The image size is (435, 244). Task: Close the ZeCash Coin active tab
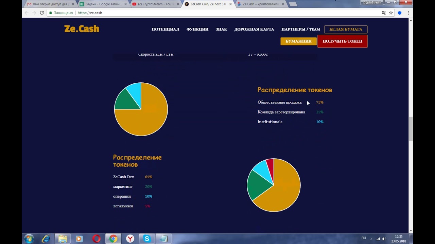[x=230, y=4]
